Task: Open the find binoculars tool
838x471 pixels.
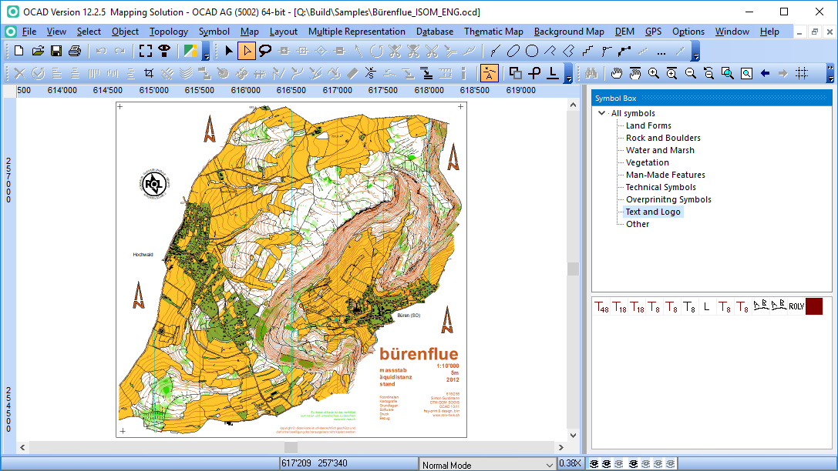Action: 591,74
